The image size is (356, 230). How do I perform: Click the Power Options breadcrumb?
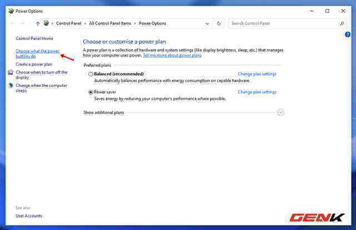(x=152, y=23)
